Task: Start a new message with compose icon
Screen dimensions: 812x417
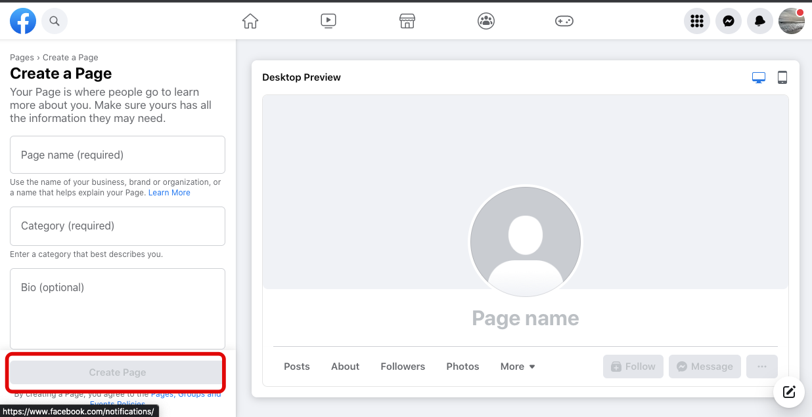Action: (789, 392)
